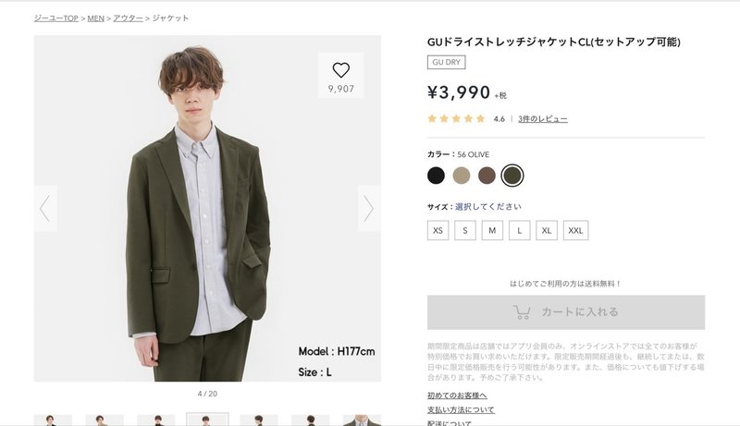Click the GU DRY tag

coord(447,62)
